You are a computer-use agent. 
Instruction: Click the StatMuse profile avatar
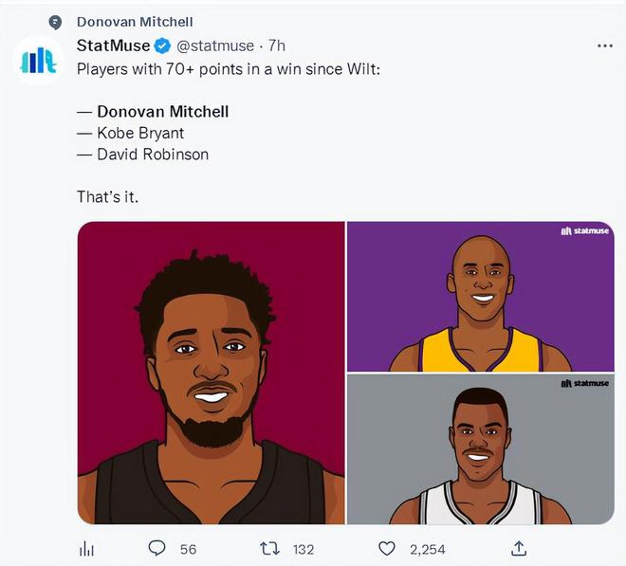coord(38,61)
